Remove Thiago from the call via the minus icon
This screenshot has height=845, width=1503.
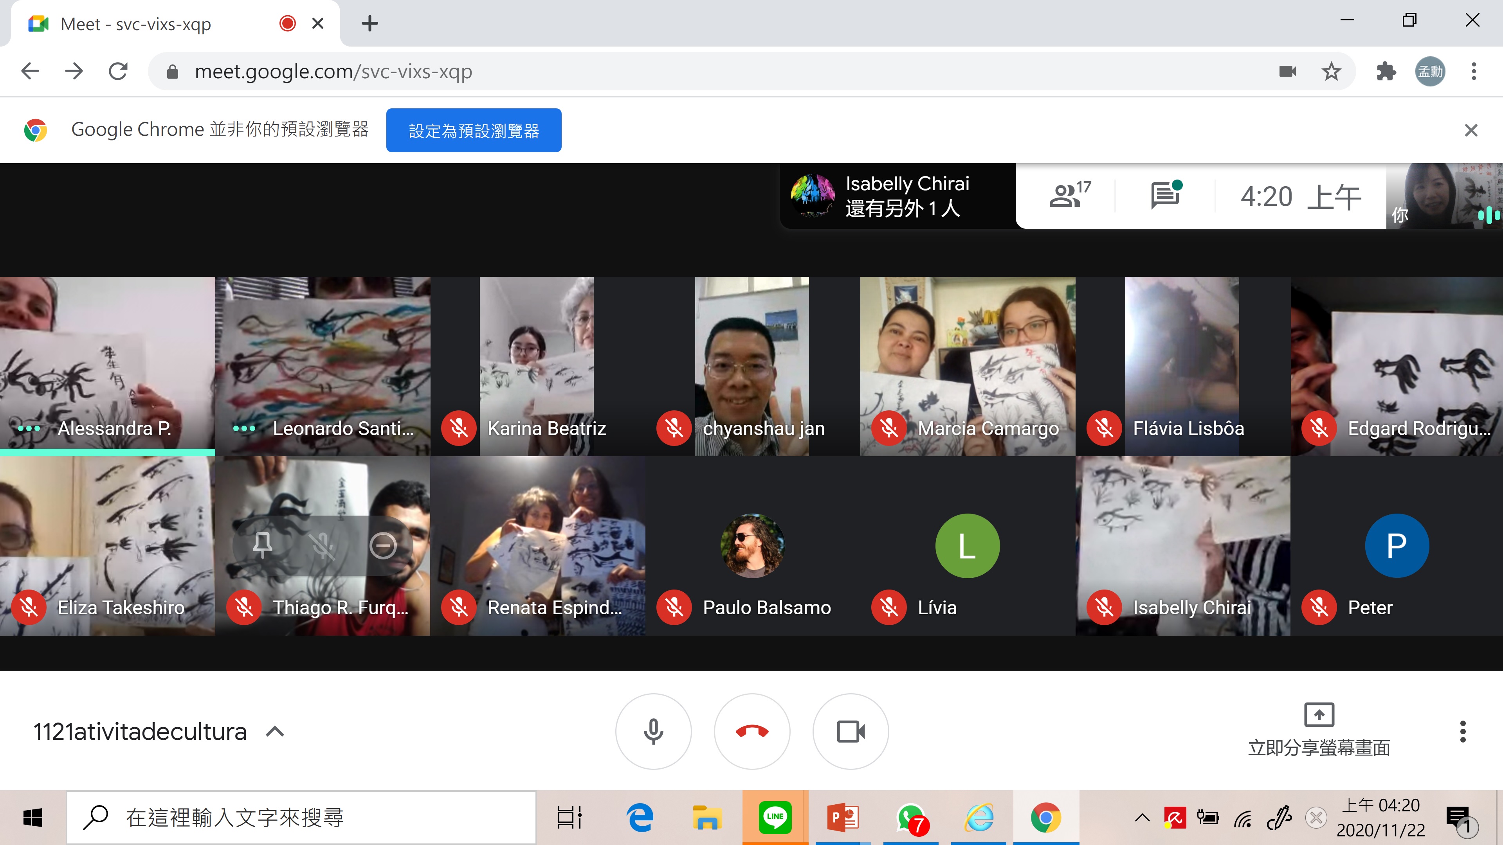pos(383,546)
